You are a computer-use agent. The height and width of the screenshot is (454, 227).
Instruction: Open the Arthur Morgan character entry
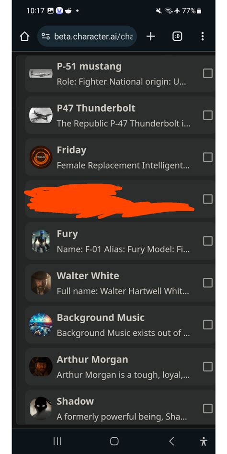120,366
